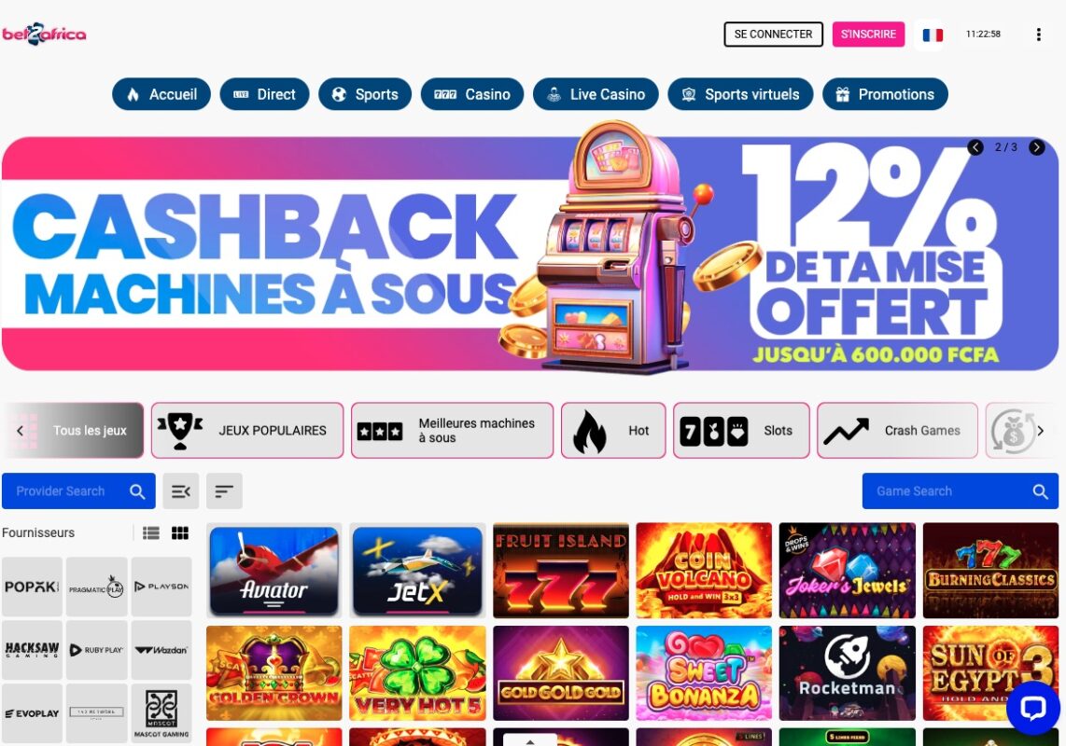Click the bet2africa logo
Screen dimensions: 1066x746
[44, 34]
